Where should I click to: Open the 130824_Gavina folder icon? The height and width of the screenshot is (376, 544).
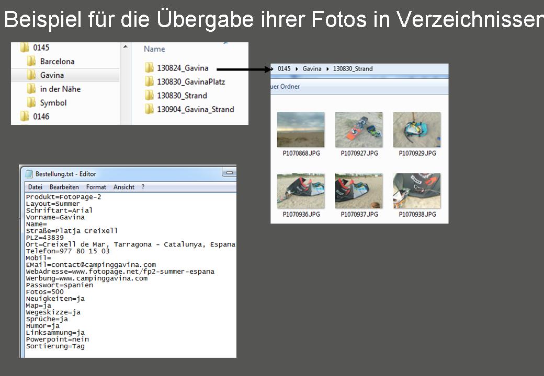coord(149,68)
